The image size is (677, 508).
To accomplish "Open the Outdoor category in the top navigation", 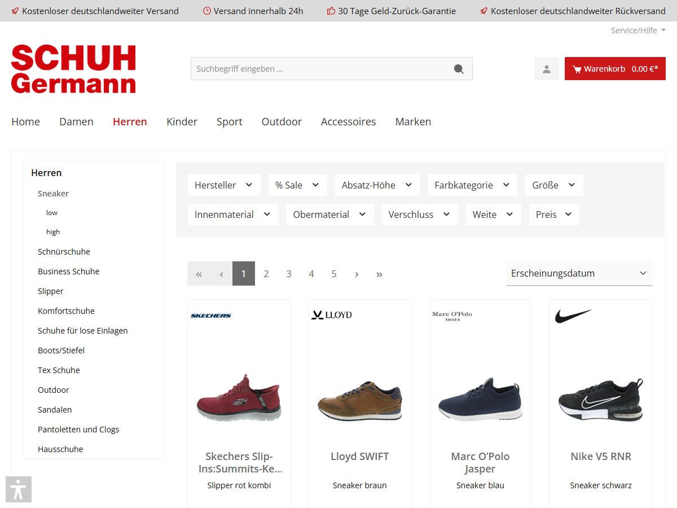I will (x=282, y=121).
